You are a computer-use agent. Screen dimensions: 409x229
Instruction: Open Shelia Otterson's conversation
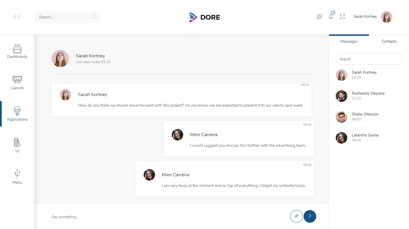[365, 117]
